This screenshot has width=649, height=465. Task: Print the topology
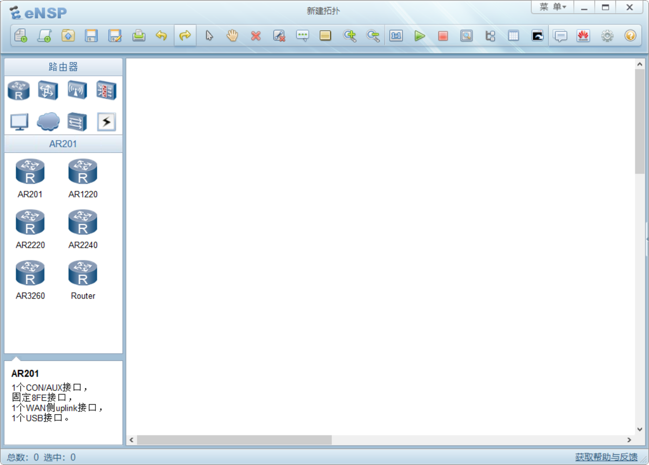coord(139,36)
